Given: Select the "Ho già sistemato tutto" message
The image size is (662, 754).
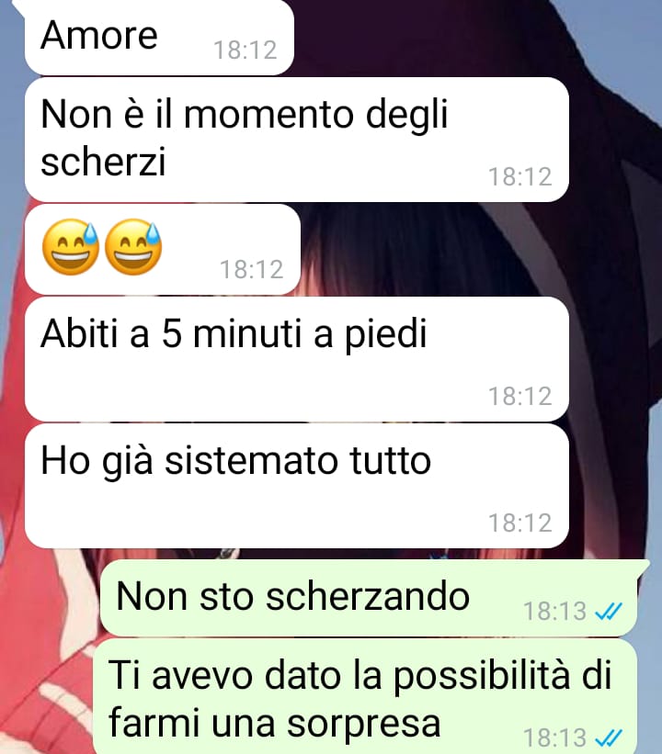Looking at the screenshot, I should click(297, 486).
